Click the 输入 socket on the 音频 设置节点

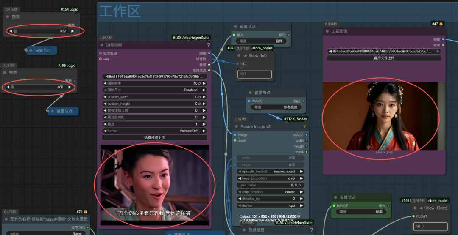(x=234, y=35)
